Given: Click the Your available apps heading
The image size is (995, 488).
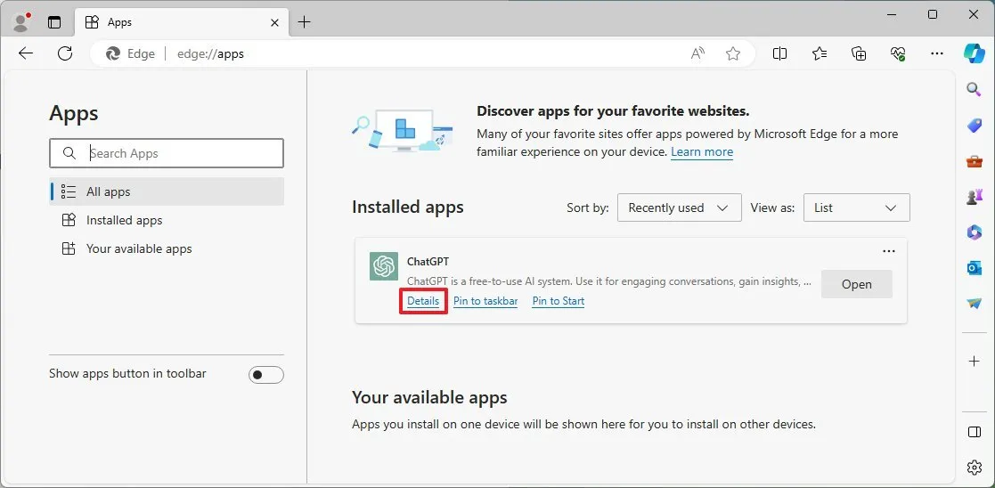Looking at the screenshot, I should [429, 398].
